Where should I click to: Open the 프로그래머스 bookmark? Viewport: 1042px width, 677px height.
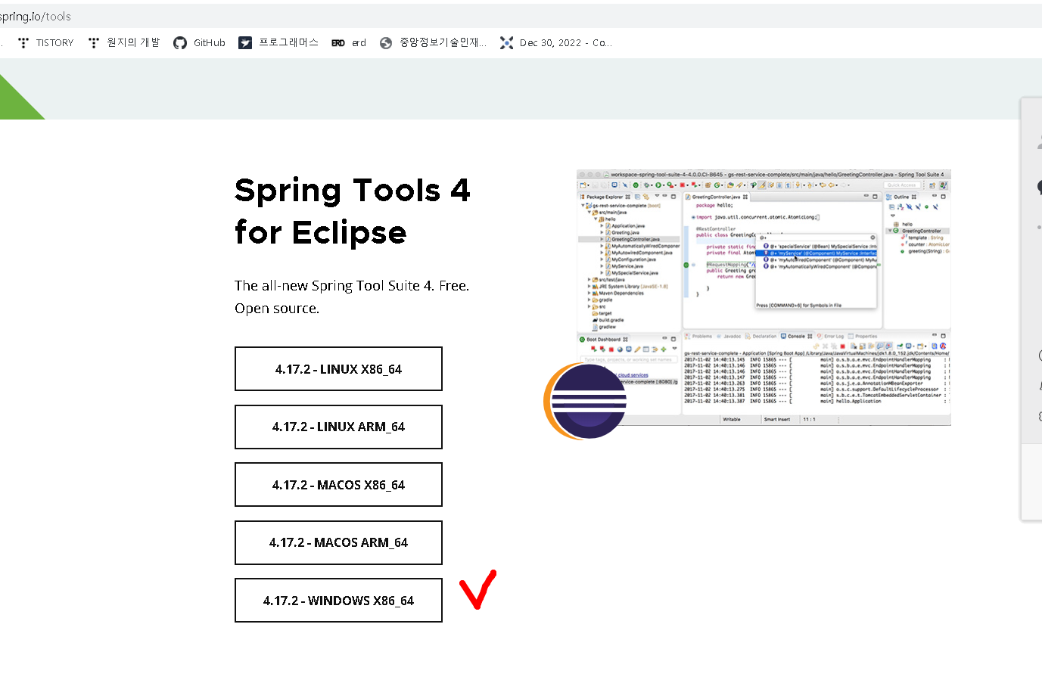coord(278,43)
